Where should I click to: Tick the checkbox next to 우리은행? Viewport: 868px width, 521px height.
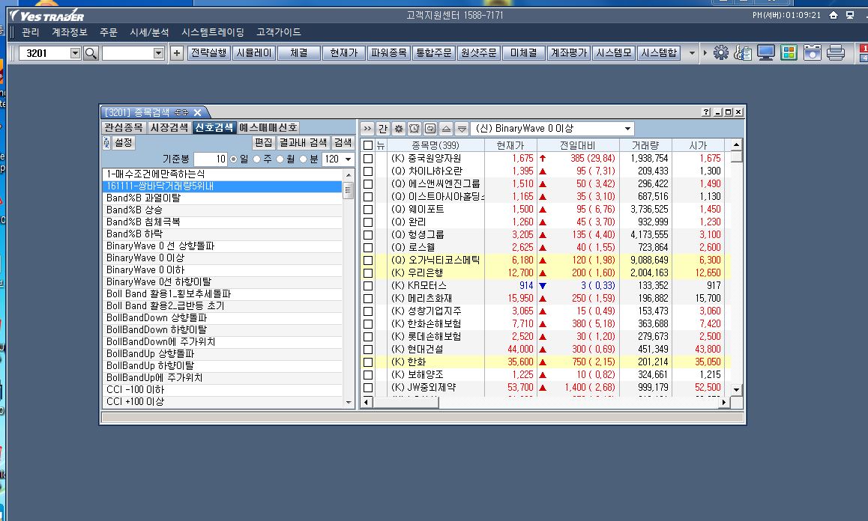pyautogui.click(x=368, y=273)
